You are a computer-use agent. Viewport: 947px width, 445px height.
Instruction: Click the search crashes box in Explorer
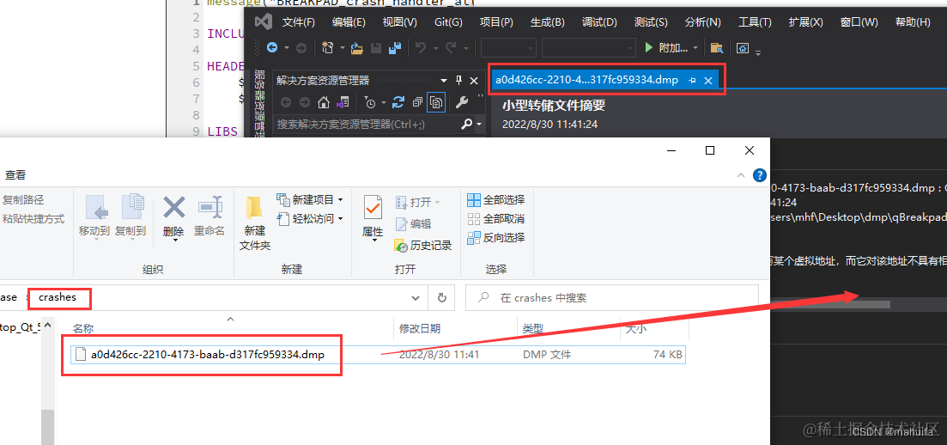611,298
